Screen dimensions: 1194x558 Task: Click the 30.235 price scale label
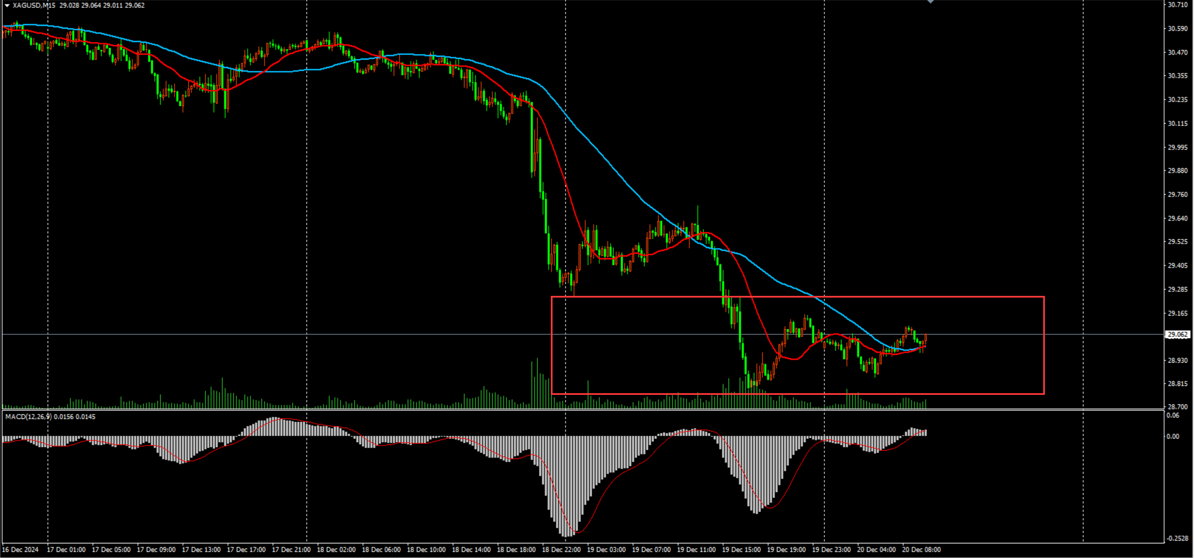pyautogui.click(x=1178, y=100)
